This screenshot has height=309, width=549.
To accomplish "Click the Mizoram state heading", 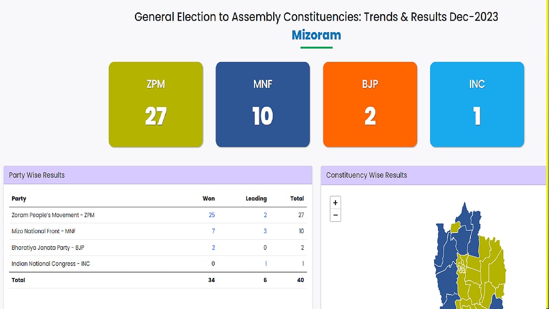I will tap(316, 35).
